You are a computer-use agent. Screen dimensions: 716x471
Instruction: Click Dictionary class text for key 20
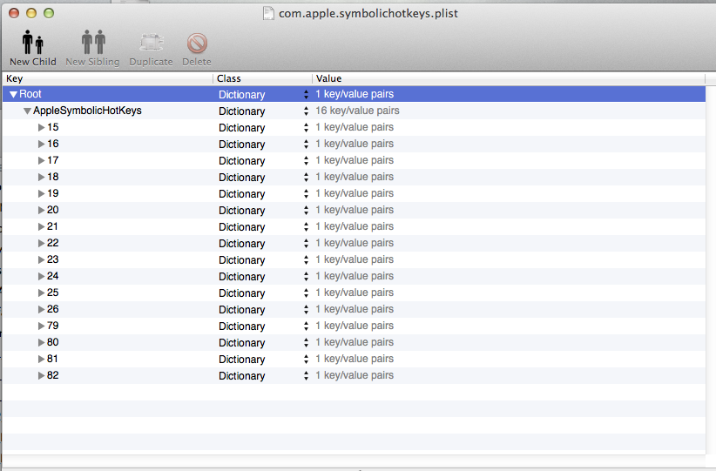click(x=241, y=211)
